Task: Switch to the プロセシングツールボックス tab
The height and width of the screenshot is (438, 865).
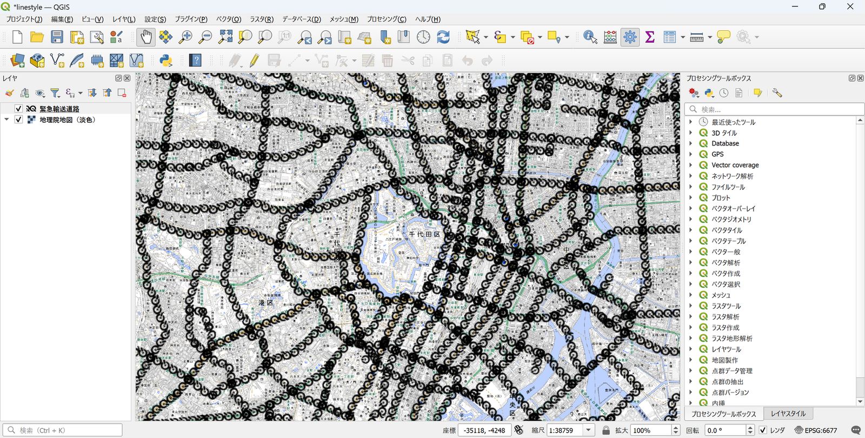Action: tap(724, 414)
